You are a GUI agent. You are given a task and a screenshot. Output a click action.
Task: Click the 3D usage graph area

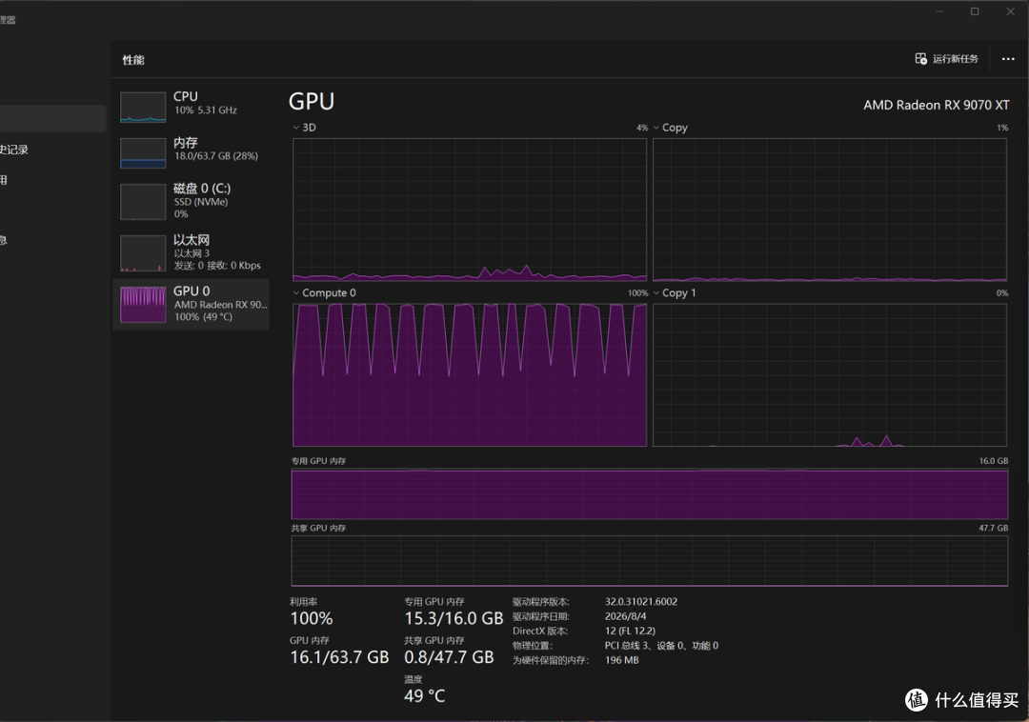tap(470, 210)
